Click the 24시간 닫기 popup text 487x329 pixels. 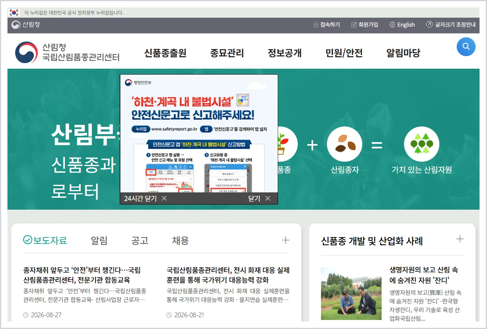[x=140, y=198]
